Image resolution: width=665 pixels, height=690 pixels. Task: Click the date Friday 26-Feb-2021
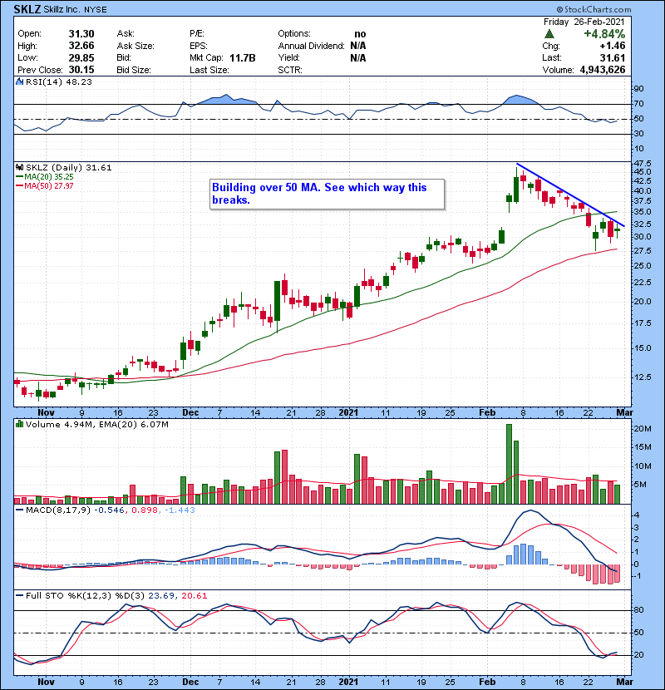point(584,22)
